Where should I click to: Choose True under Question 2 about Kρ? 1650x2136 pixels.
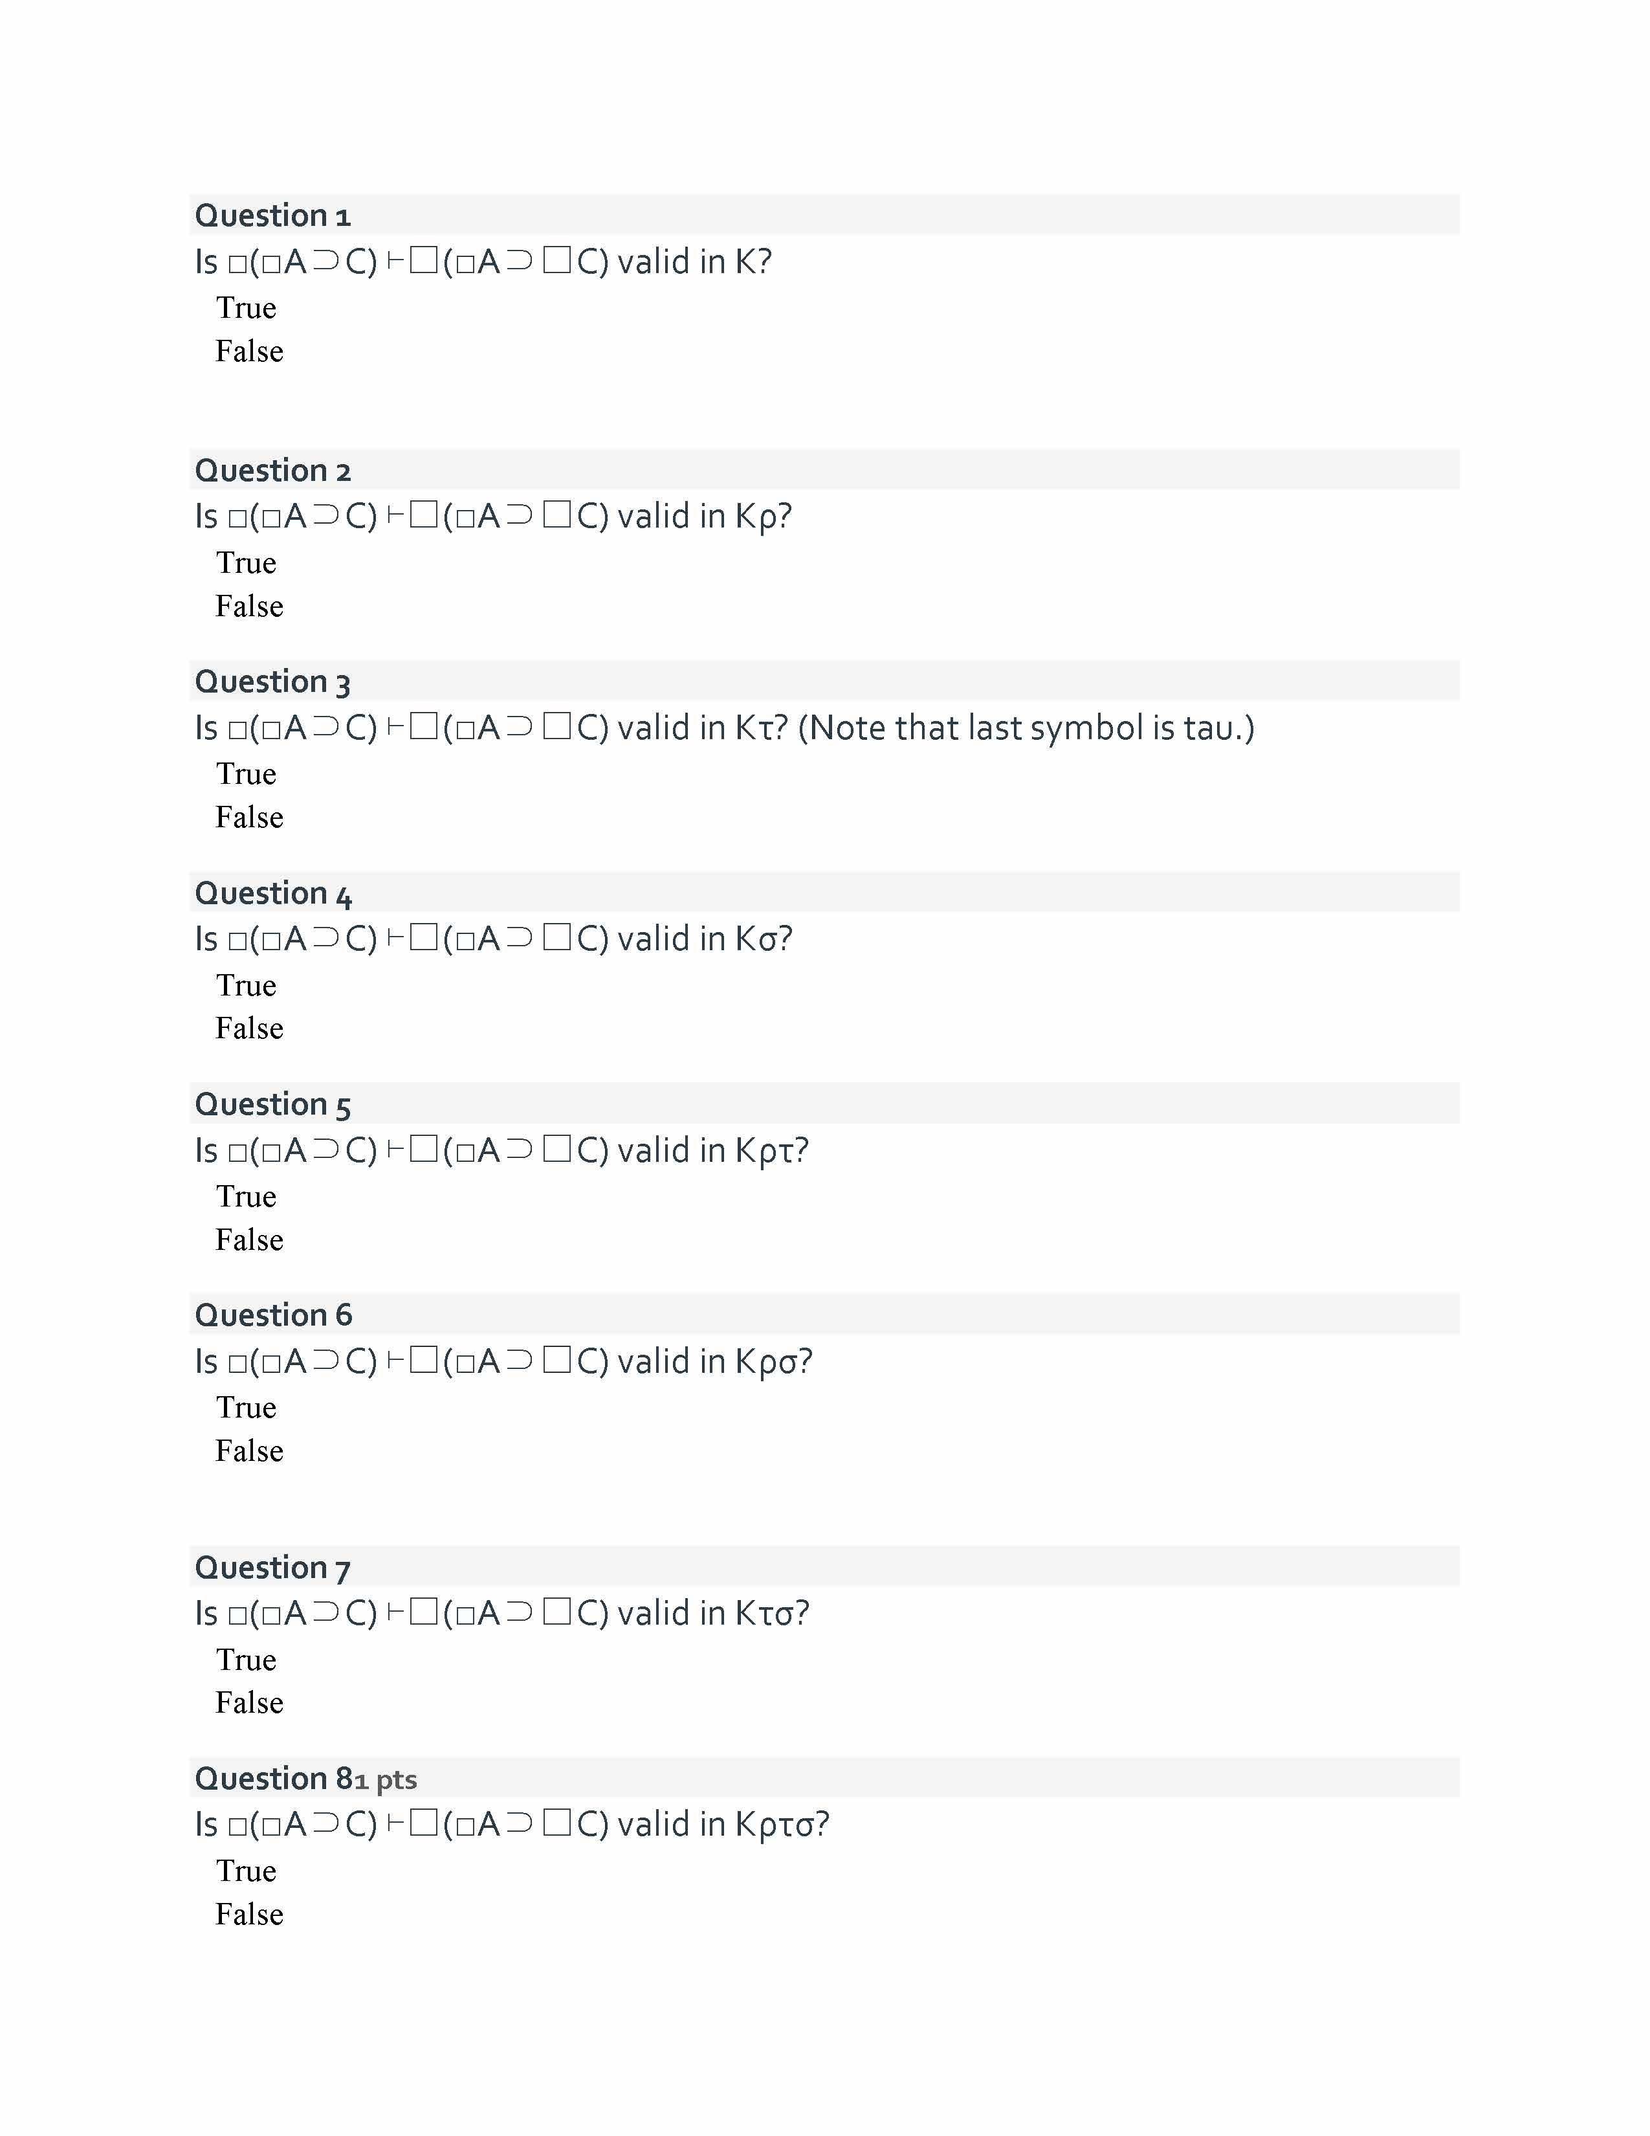tap(245, 563)
